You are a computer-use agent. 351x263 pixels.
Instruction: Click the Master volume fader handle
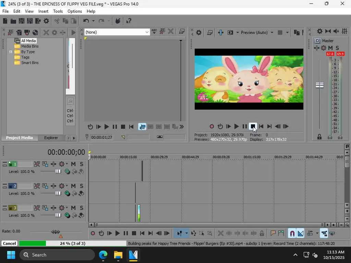click(x=319, y=85)
